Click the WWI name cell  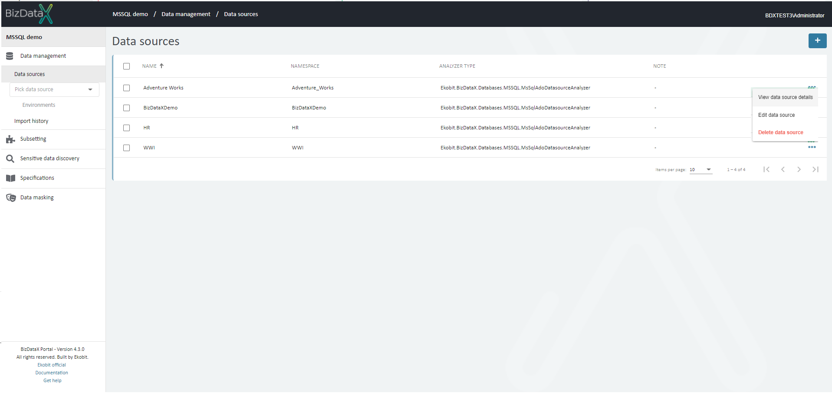[x=149, y=148]
